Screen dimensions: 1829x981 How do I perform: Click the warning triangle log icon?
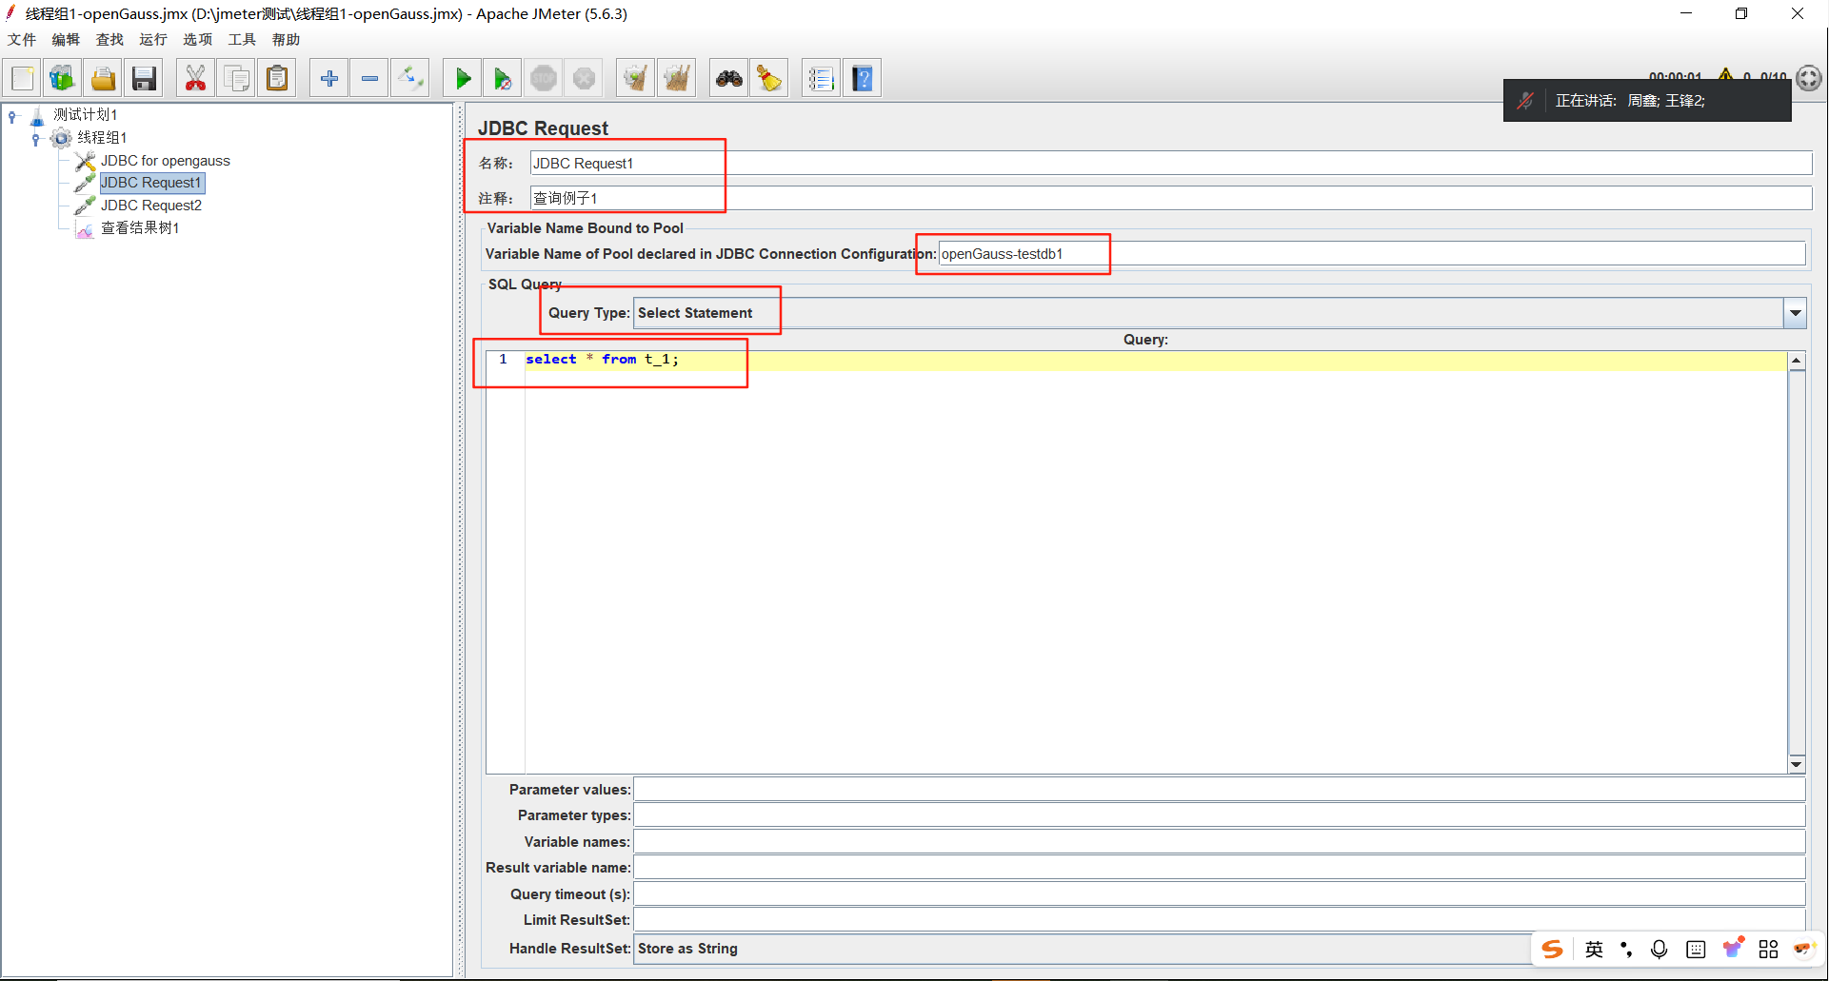[x=1725, y=74]
